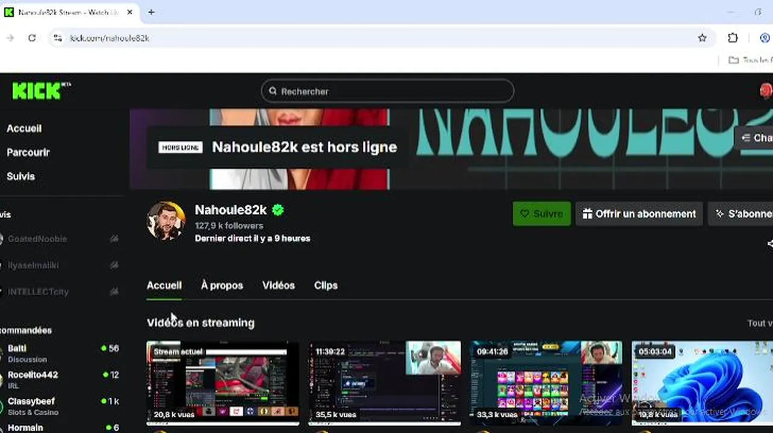The image size is (773, 433).
Task: Open the 11:39:22 video thumbnail
Action: [x=385, y=383]
